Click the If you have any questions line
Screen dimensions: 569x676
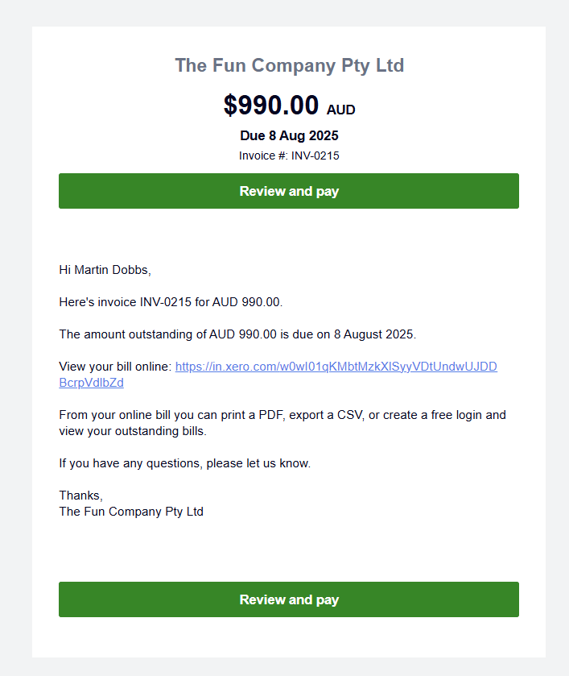(x=184, y=463)
